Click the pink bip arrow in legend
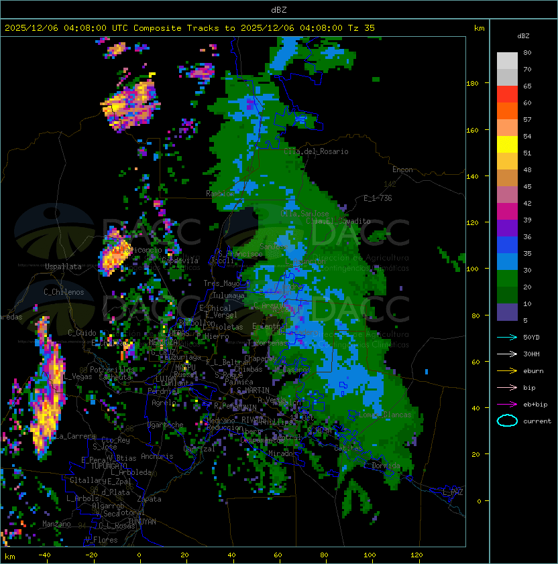Viewport: 558px width, 564px height. (x=507, y=387)
